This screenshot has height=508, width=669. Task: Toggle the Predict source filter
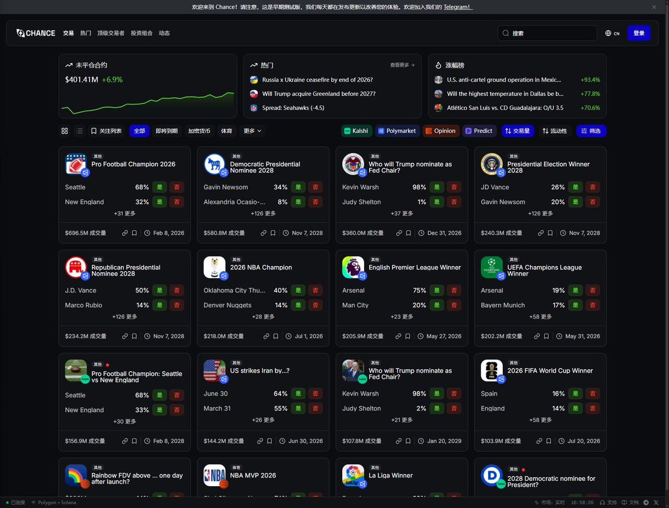point(479,131)
